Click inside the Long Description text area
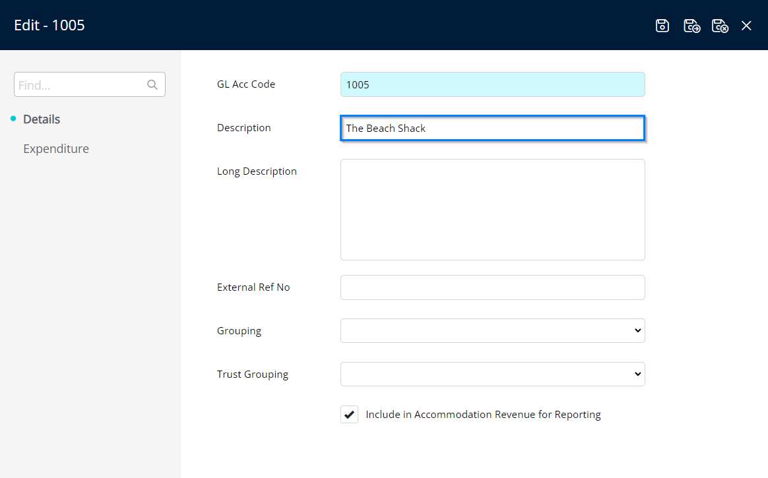Viewport: 768px width, 478px height. (x=492, y=210)
